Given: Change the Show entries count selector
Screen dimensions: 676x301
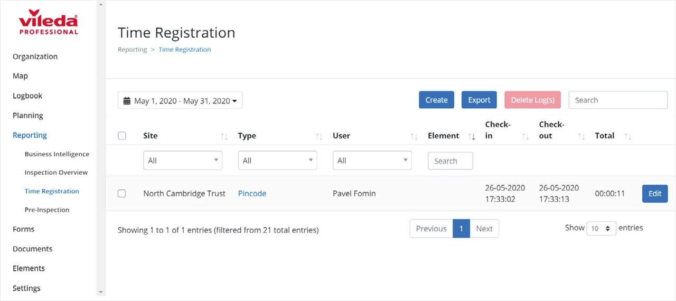Looking at the screenshot, I should coord(602,228).
